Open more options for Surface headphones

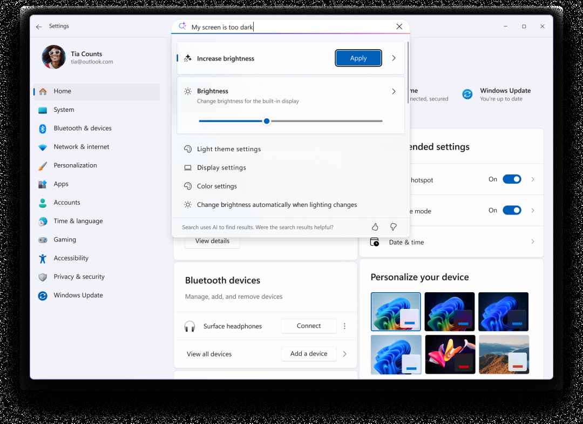click(x=345, y=326)
